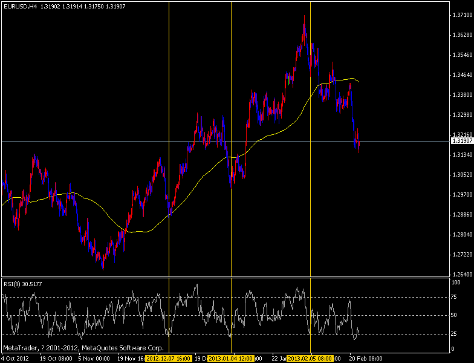The width and height of the screenshot is (474, 363).
Task: Click the 1.28860 price scale value
Action: pyautogui.click(x=462, y=214)
